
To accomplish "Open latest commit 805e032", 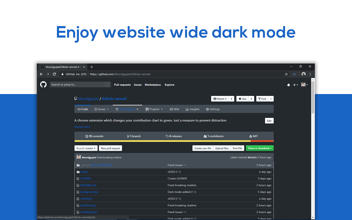I will (252, 158).
